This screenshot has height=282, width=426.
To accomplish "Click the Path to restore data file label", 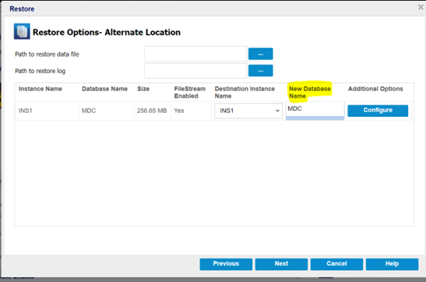I will click(x=47, y=54).
